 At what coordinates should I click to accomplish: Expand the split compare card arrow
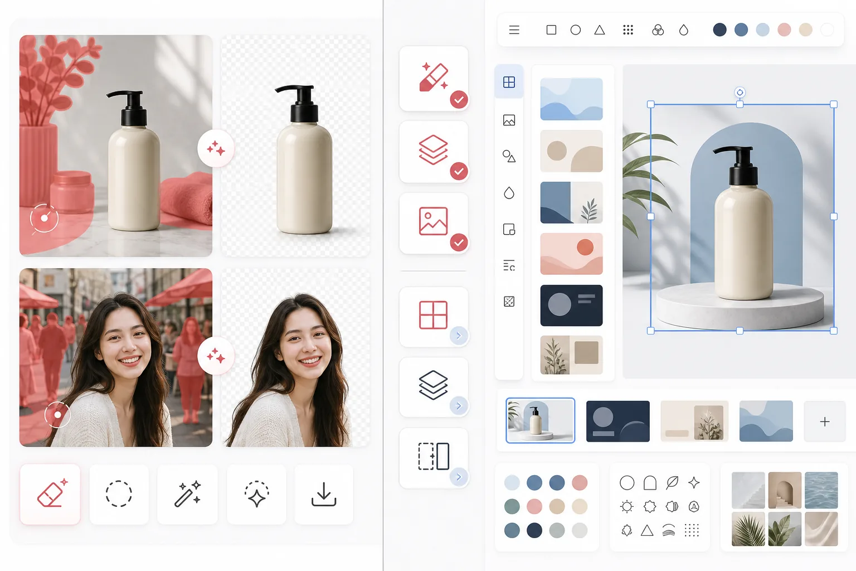coord(459,477)
